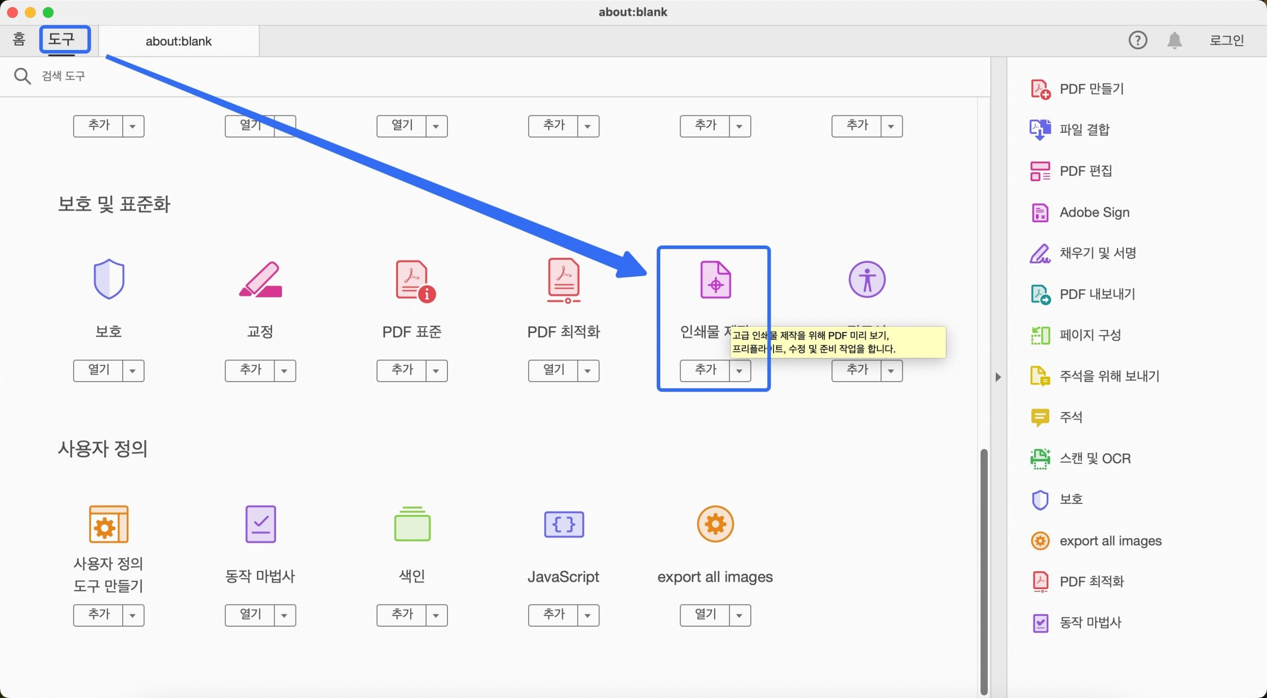Select the Print Production (인쇄물 제작) icon
The image size is (1267, 698).
[x=715, y=280]
